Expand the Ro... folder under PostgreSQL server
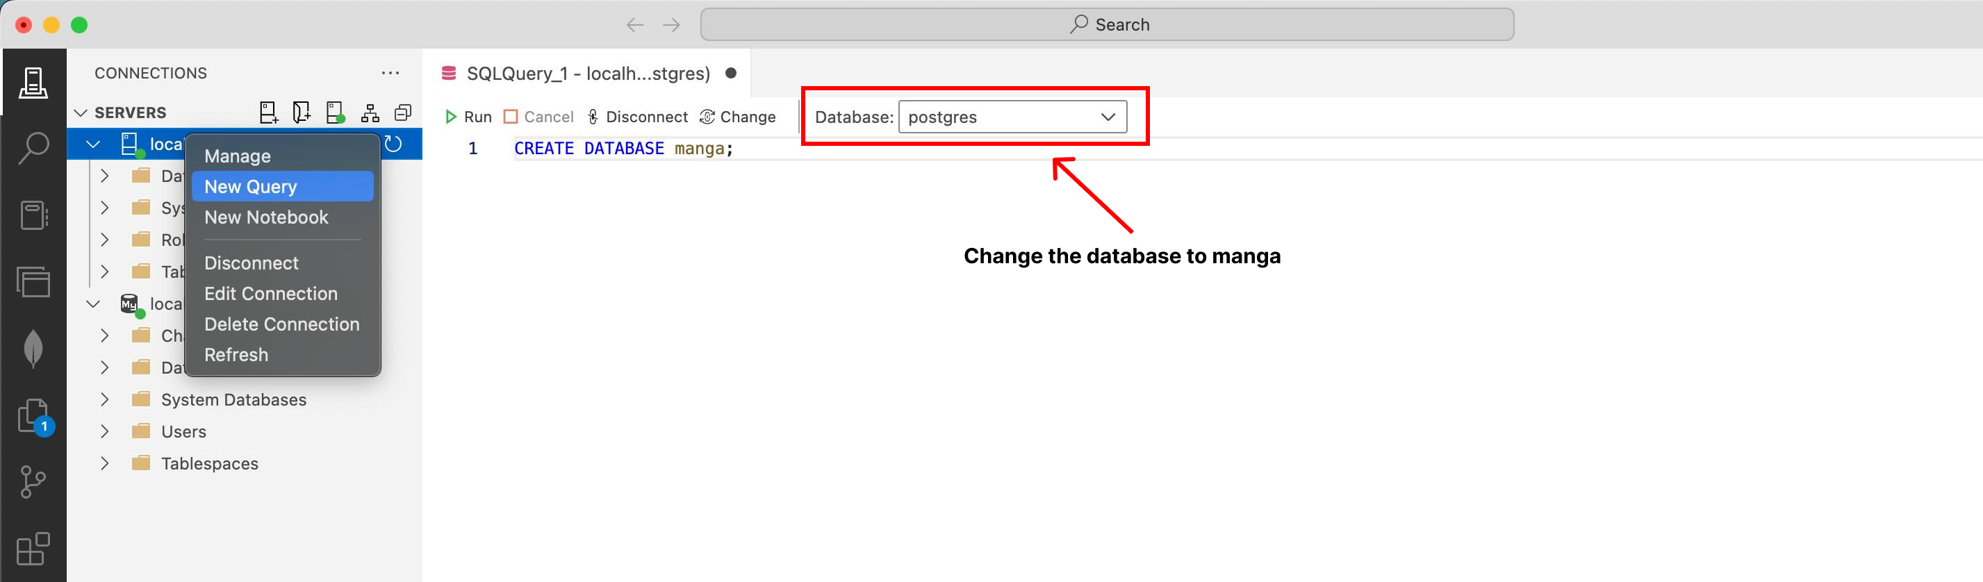 point(105,240)
